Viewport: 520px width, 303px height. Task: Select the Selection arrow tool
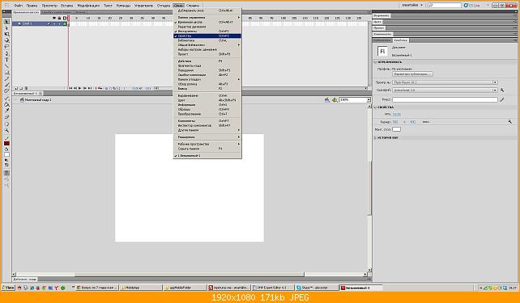(x=6, y=22)
